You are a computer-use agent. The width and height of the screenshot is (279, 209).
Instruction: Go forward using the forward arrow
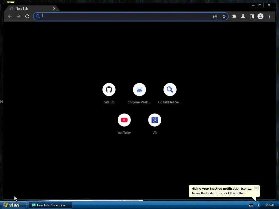point(19,17)
